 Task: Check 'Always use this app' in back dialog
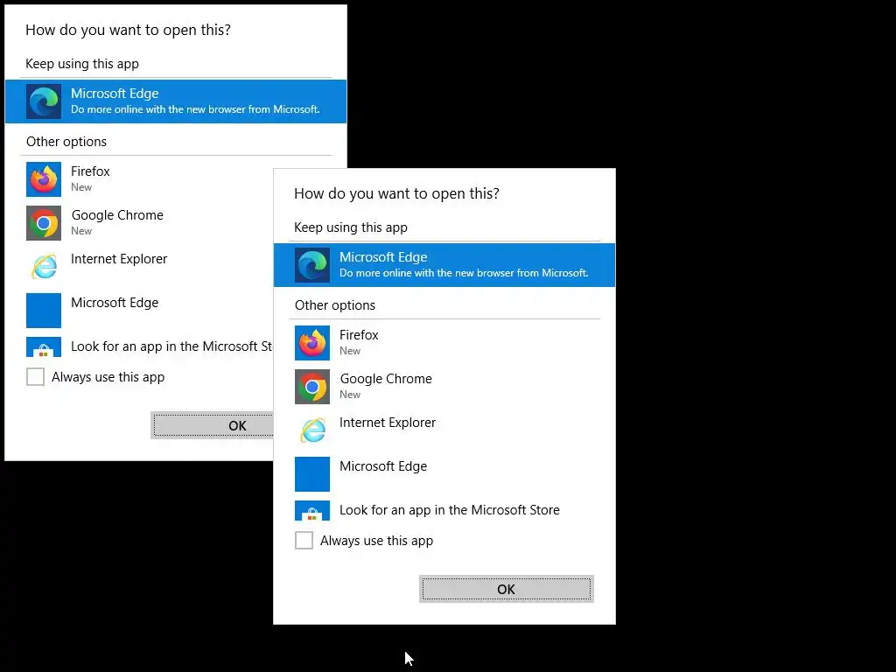35,377
